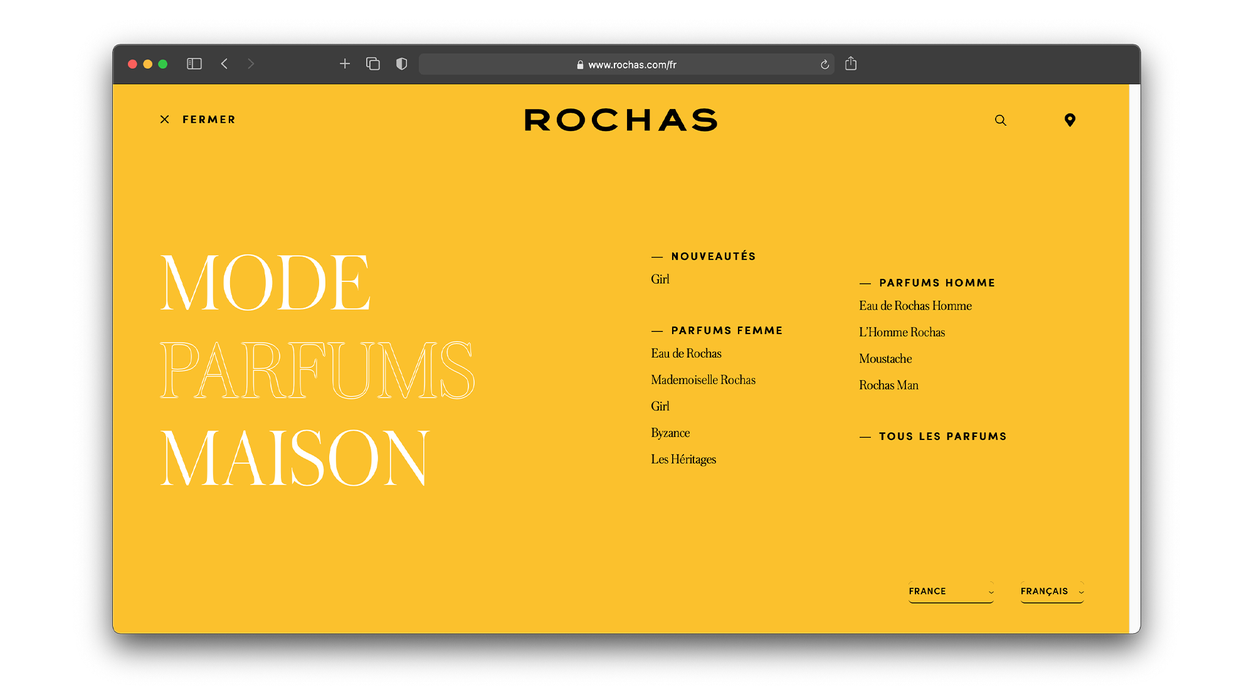Click the Safari share icon
The image size is (1254, 687).
coord(851,64)
